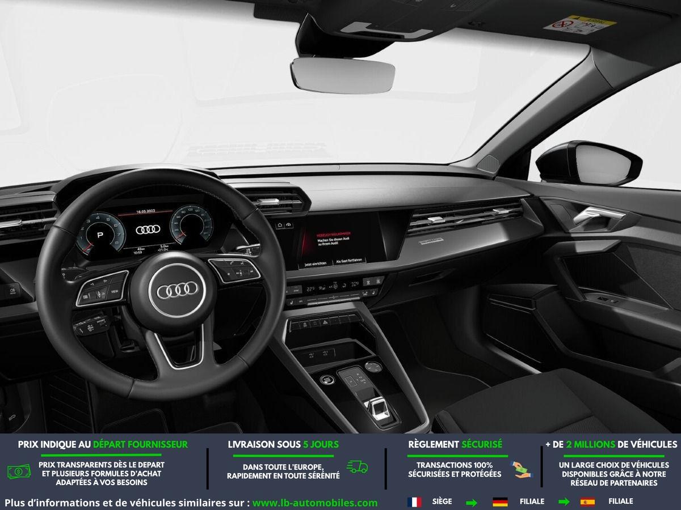This screenshot has height=510, width=681.
Task: Click the 'FILIALE' label after the Spanish flag
Action: click(621, 502)
